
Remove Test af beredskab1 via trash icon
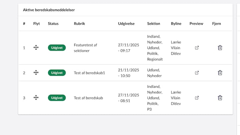tap(220, 73)
